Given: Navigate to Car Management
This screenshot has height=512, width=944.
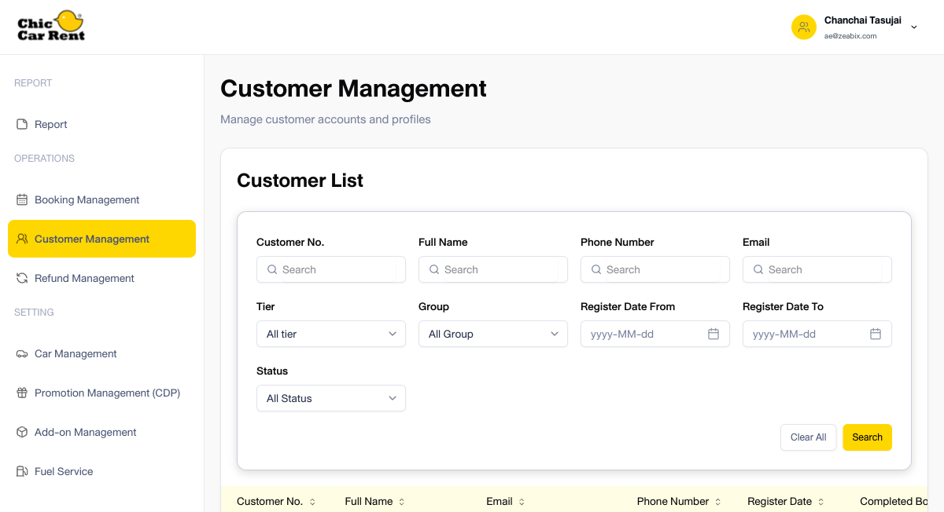Looking at the screenshot, I should point(101,353).
